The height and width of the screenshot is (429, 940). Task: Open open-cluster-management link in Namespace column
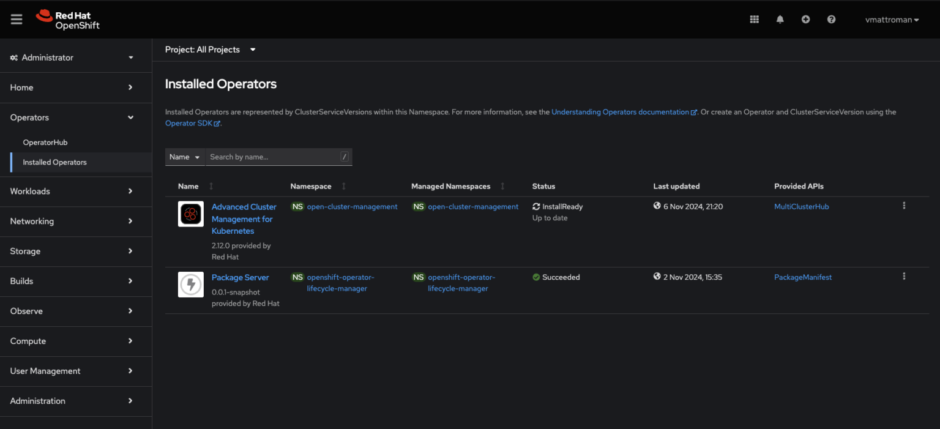tap(352, 207)
